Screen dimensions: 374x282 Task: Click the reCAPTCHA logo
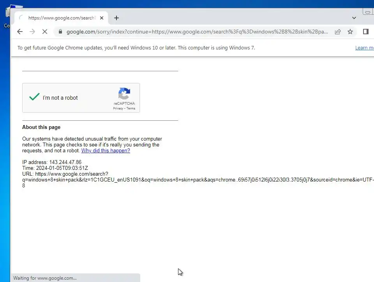click(124, 93)
